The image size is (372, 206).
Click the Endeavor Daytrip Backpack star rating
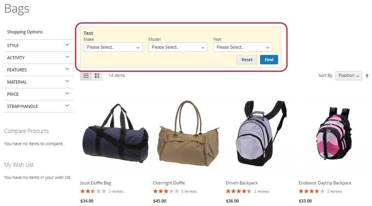coord(312,191)
